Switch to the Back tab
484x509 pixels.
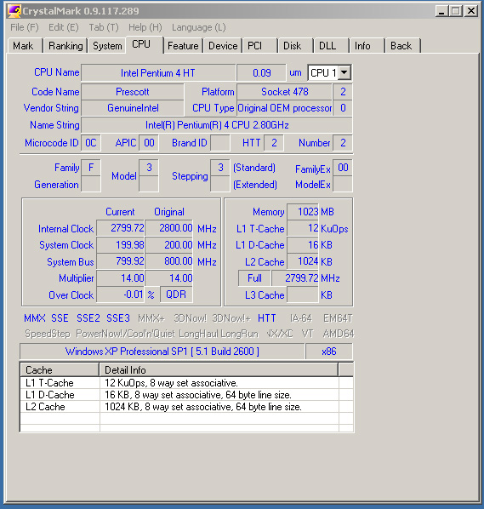[x=402, y=46]
